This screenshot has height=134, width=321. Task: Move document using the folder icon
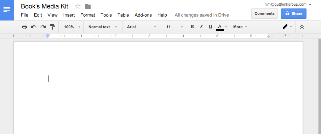[88, 6]
